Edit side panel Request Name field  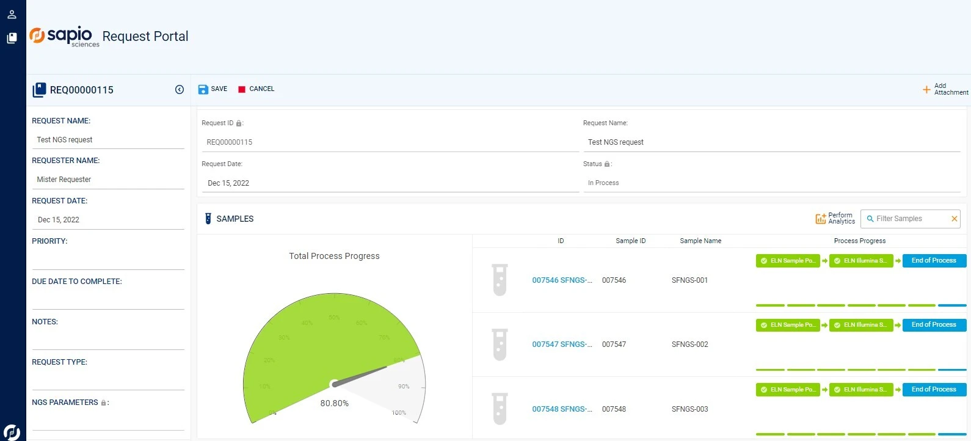[108, 140]
